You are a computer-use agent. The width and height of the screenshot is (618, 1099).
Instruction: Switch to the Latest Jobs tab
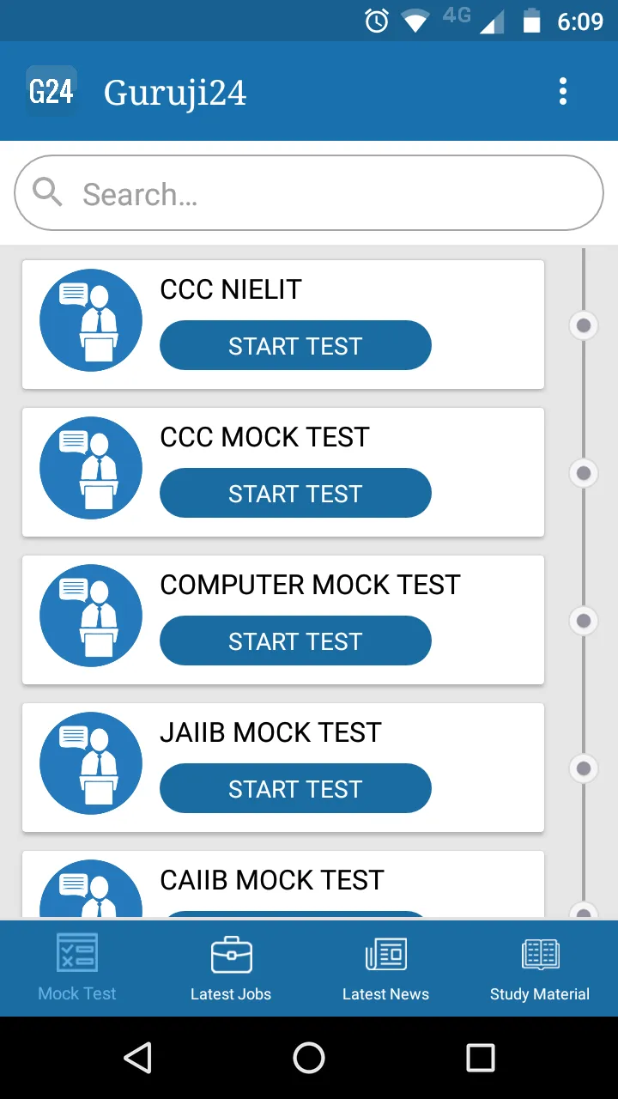coord(231,968)
